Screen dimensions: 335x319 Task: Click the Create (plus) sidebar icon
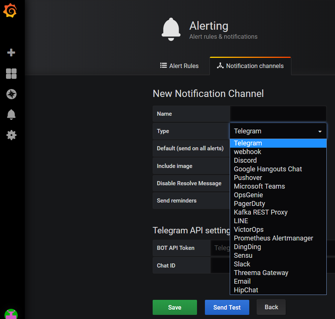(11, 53)
